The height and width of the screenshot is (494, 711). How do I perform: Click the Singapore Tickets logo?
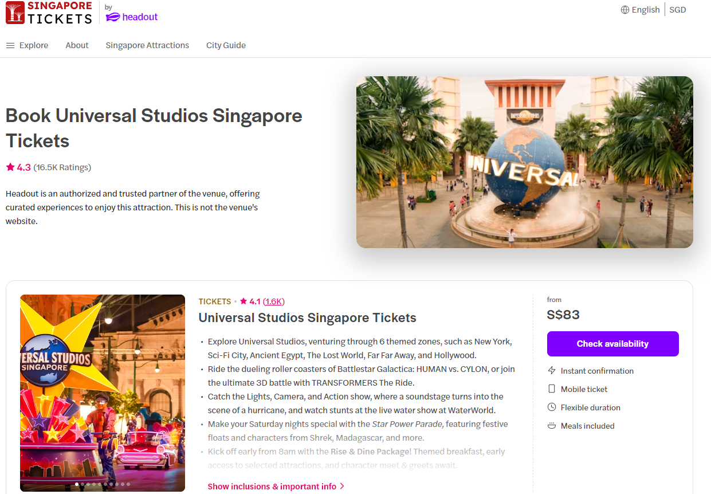(x=49, y=13)
